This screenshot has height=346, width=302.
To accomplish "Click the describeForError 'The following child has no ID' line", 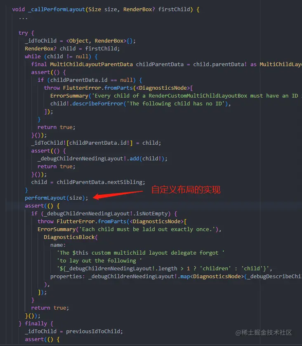I will (141, 104).
